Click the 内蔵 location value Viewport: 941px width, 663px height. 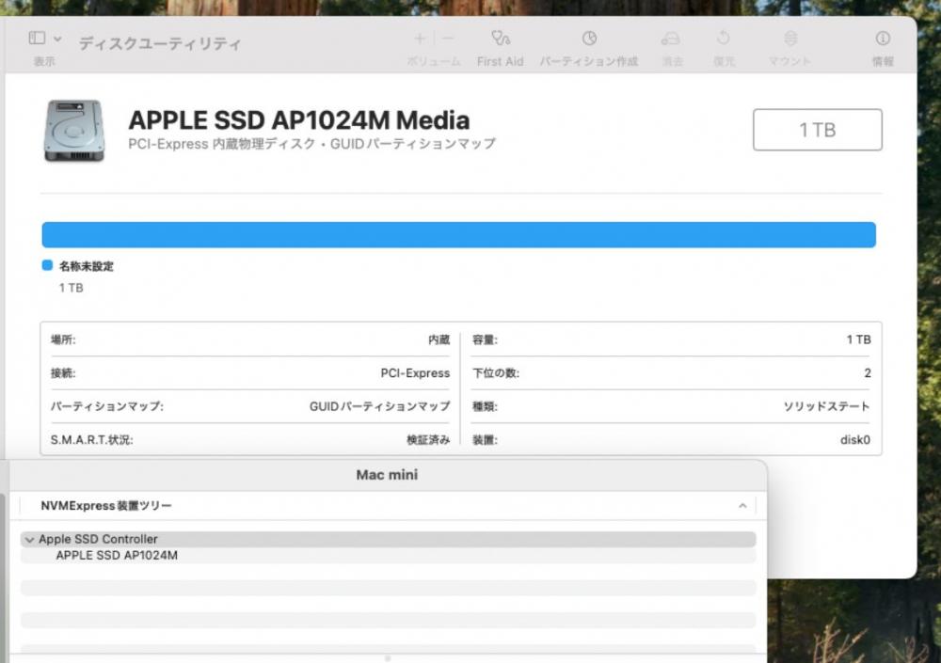click(439, 340)
